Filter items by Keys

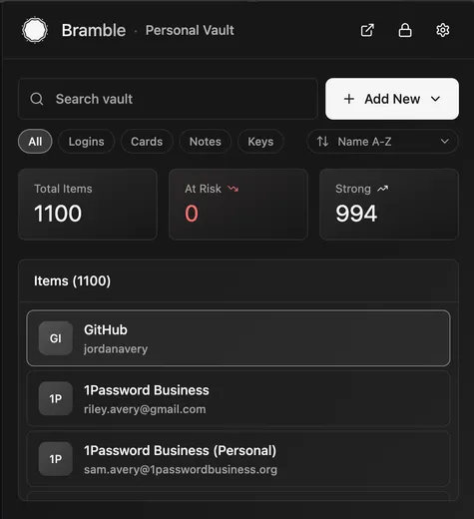click(x=260, y=142)
